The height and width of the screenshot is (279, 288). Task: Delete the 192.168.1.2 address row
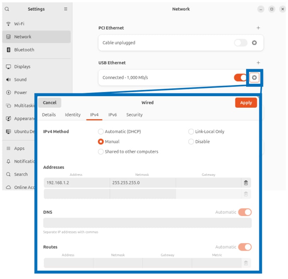coord(246,183)
